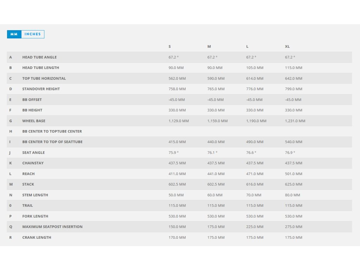Click the SEAT ANGLE row label
The height and width of the screenshot is (270, 360).
[33, 153]
